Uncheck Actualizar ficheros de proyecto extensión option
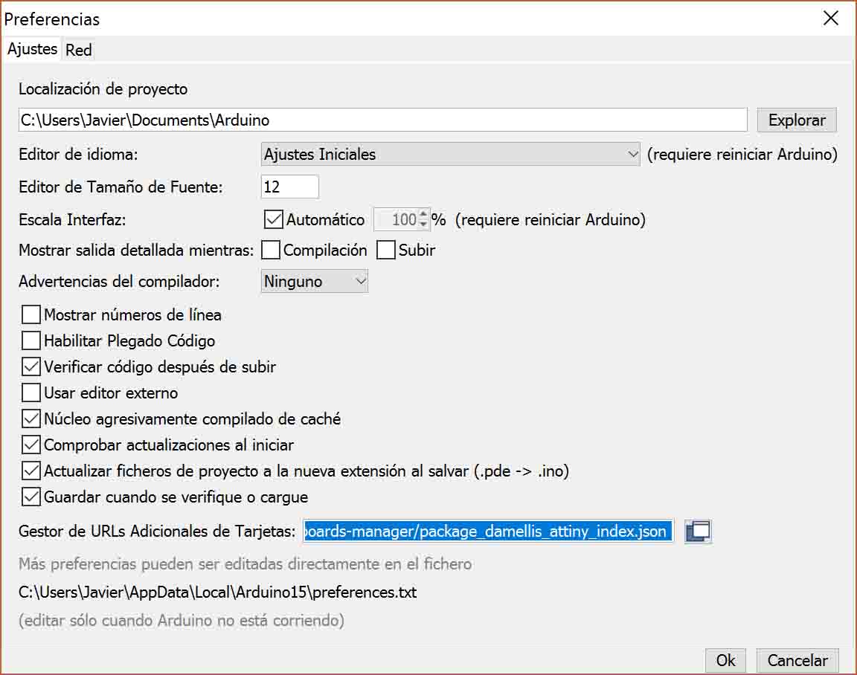Screen dimensions: 857x675 pos(31,471)
